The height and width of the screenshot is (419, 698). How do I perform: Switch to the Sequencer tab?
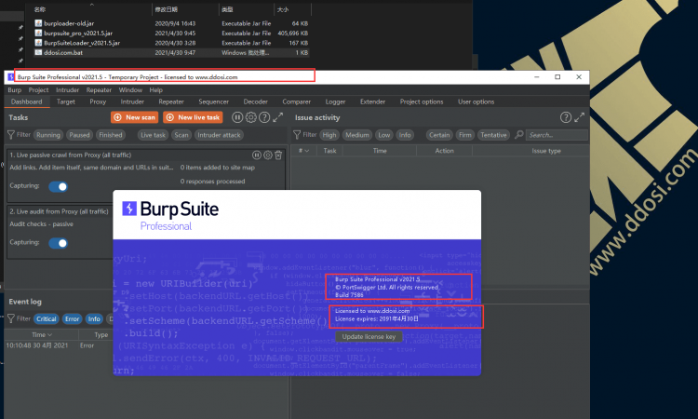point(214,101)
